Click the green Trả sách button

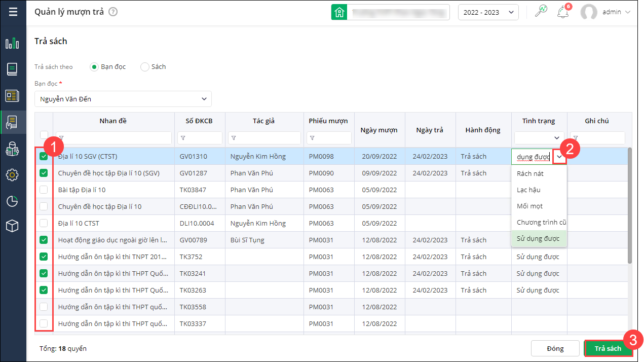coord(608,348)
